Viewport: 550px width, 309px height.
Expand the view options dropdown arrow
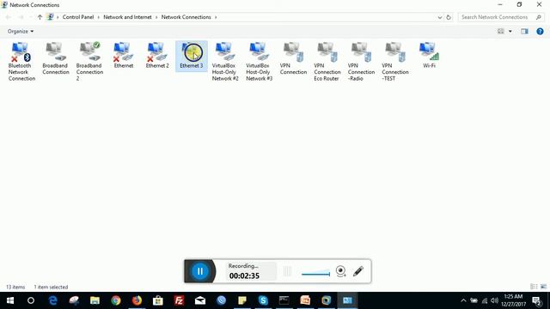click(x=510, y=31)
